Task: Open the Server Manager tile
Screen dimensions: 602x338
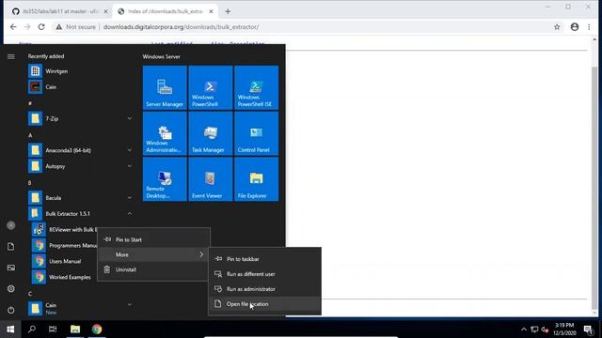Action: click(165, 87)
